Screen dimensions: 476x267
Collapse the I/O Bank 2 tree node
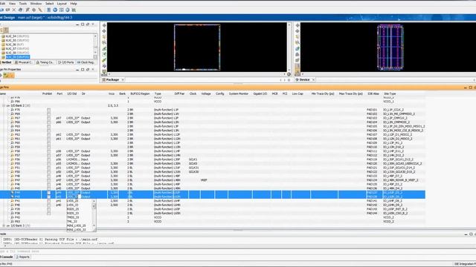coord(4,105)
